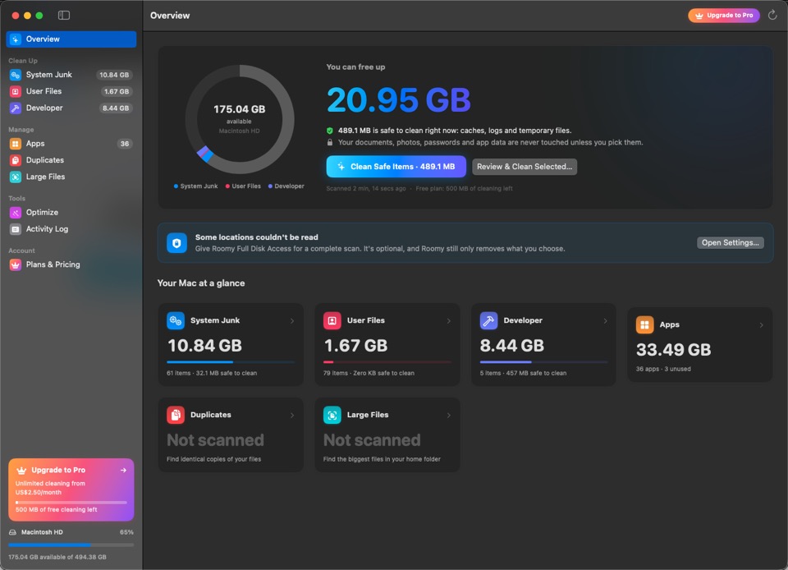Click the User Files sidebar icon

pos(16,91)
